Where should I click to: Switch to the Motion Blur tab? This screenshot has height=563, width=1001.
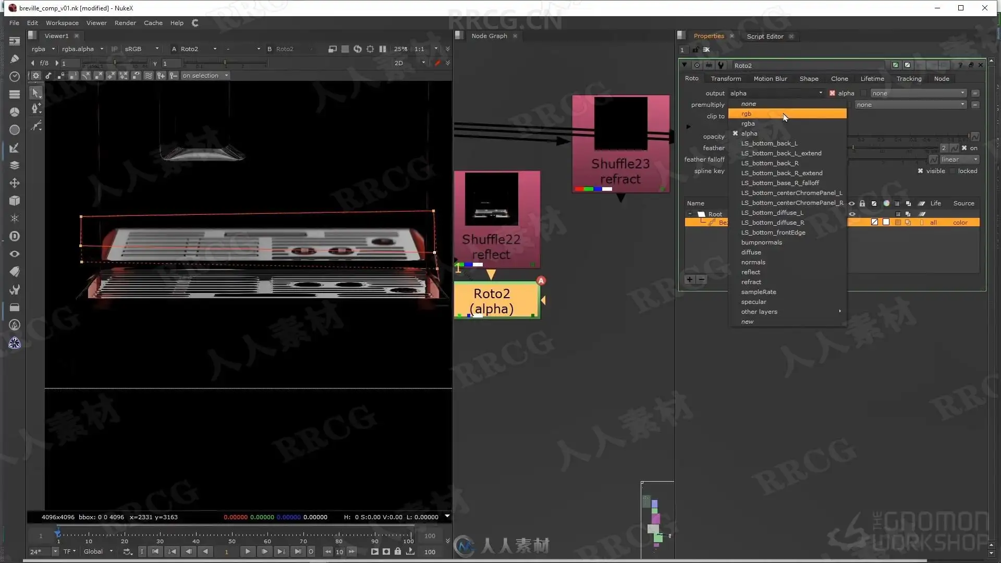pos(770,79)
